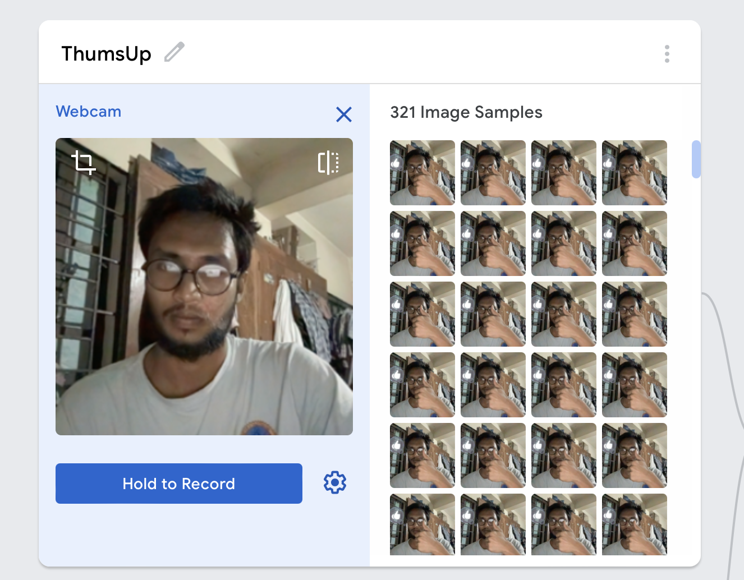Select the last sample thumbnail in top row
This screenshot has height=580, width=744.
(635, 173)
